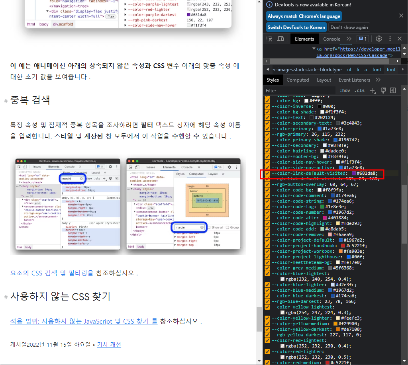The width and height of the screenshot is (408, 365).
Task: Open the #d01884 --color-code-attr swatch
Action: coord(325,218)
